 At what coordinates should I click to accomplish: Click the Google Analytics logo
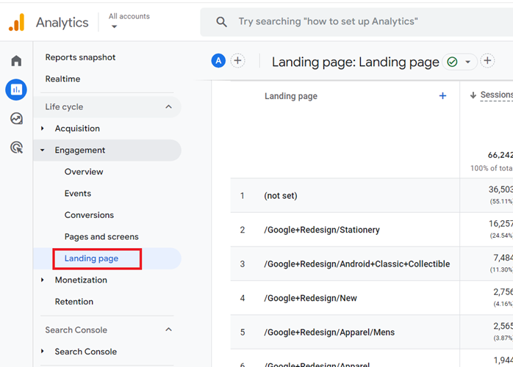point(17,22)
